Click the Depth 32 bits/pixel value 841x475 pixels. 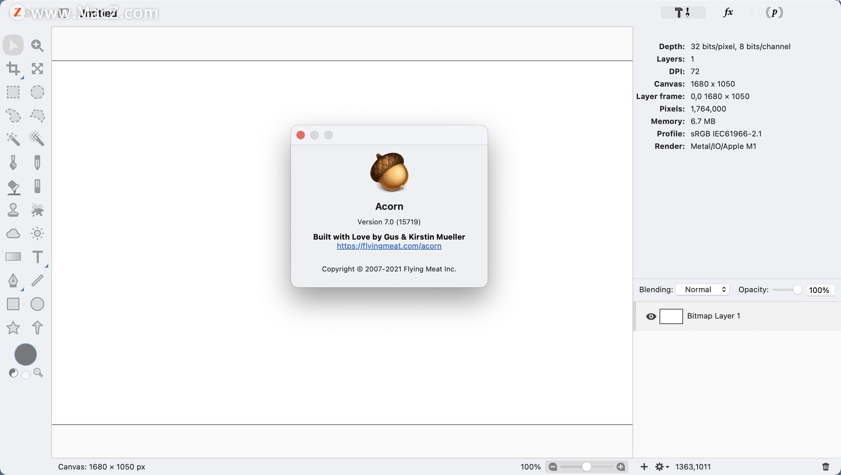[x=740, y=46]
